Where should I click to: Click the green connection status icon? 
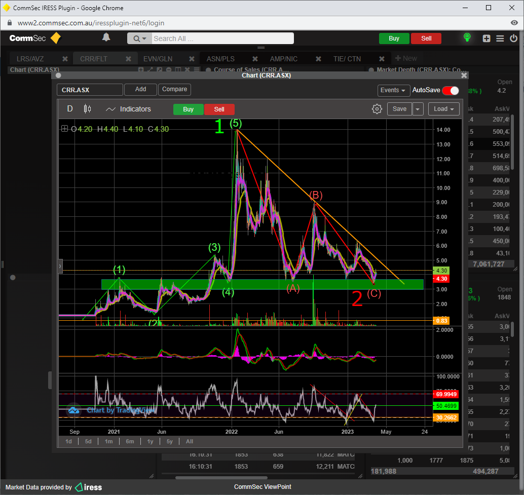[467, 37]
